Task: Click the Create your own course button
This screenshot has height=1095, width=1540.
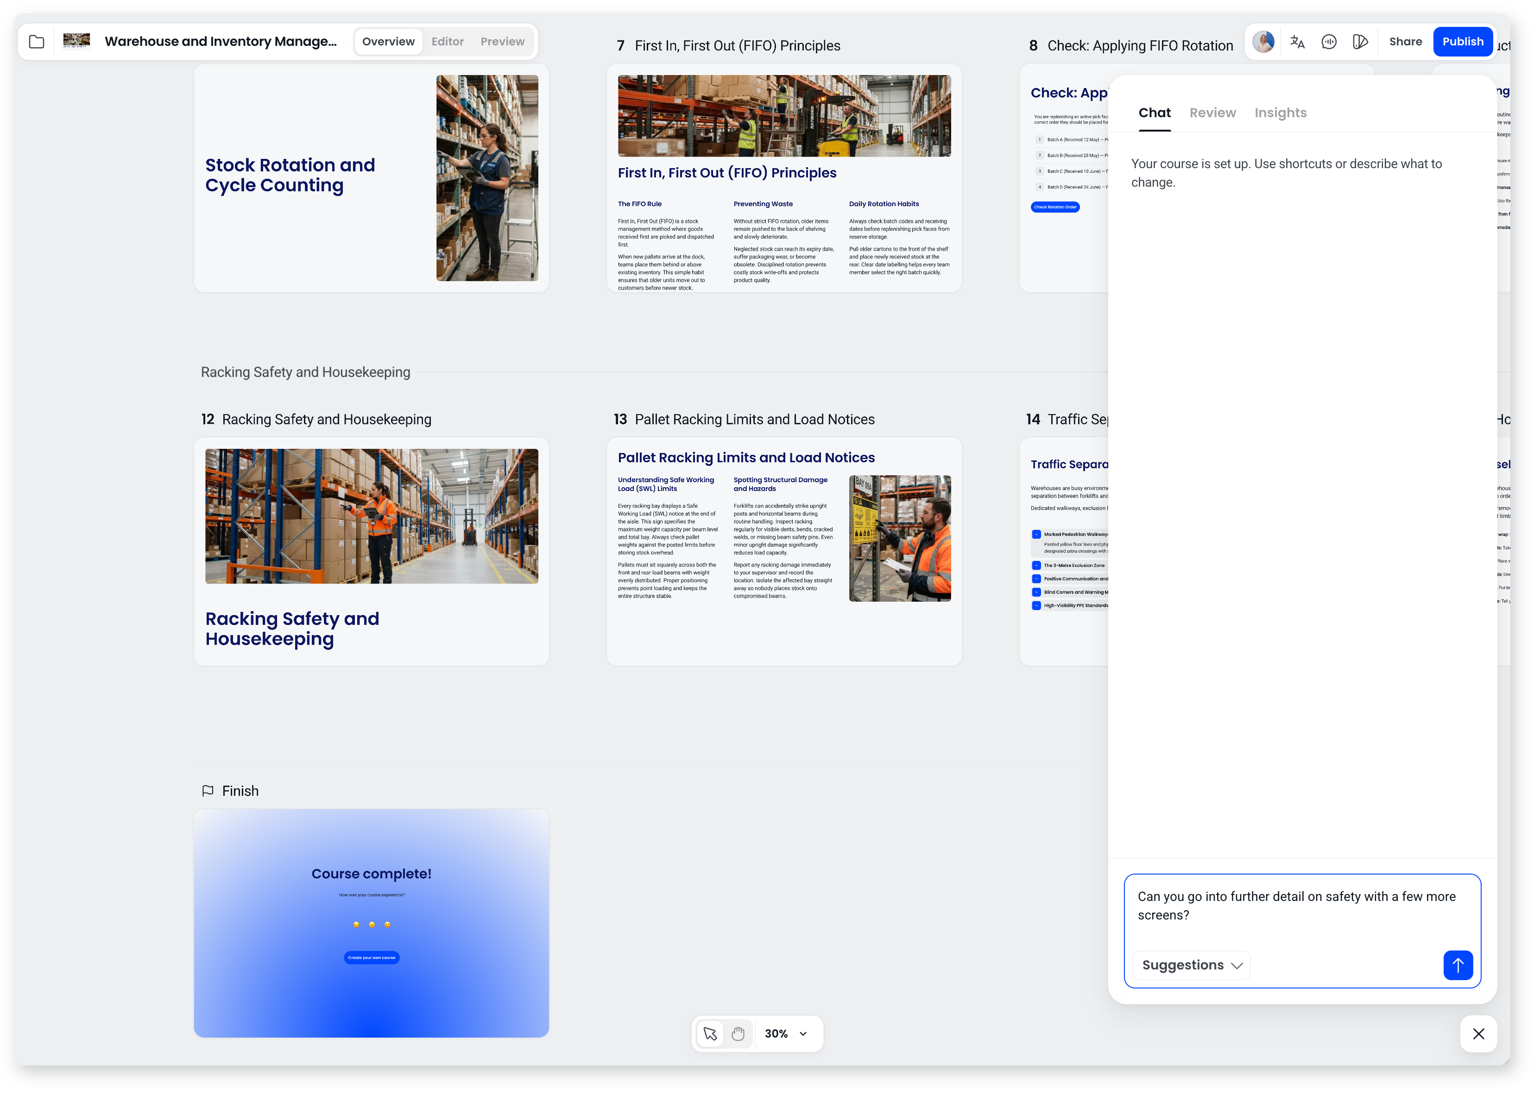Action: (x=372, y=957)
